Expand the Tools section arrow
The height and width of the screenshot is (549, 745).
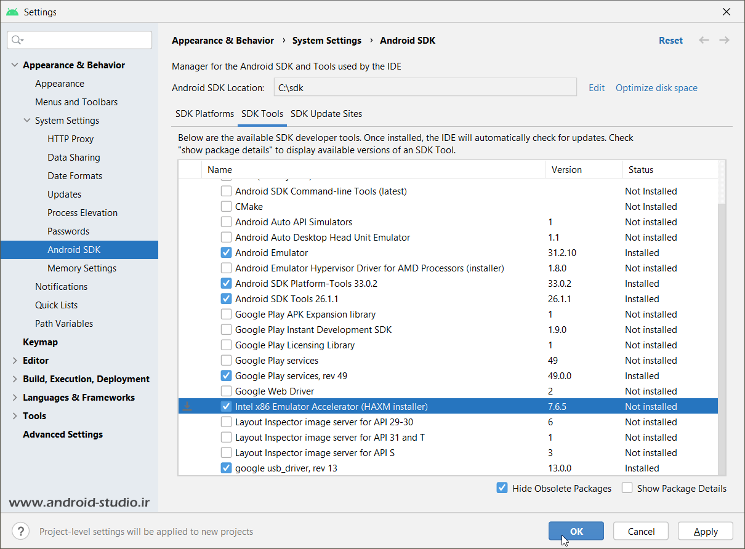15,416
